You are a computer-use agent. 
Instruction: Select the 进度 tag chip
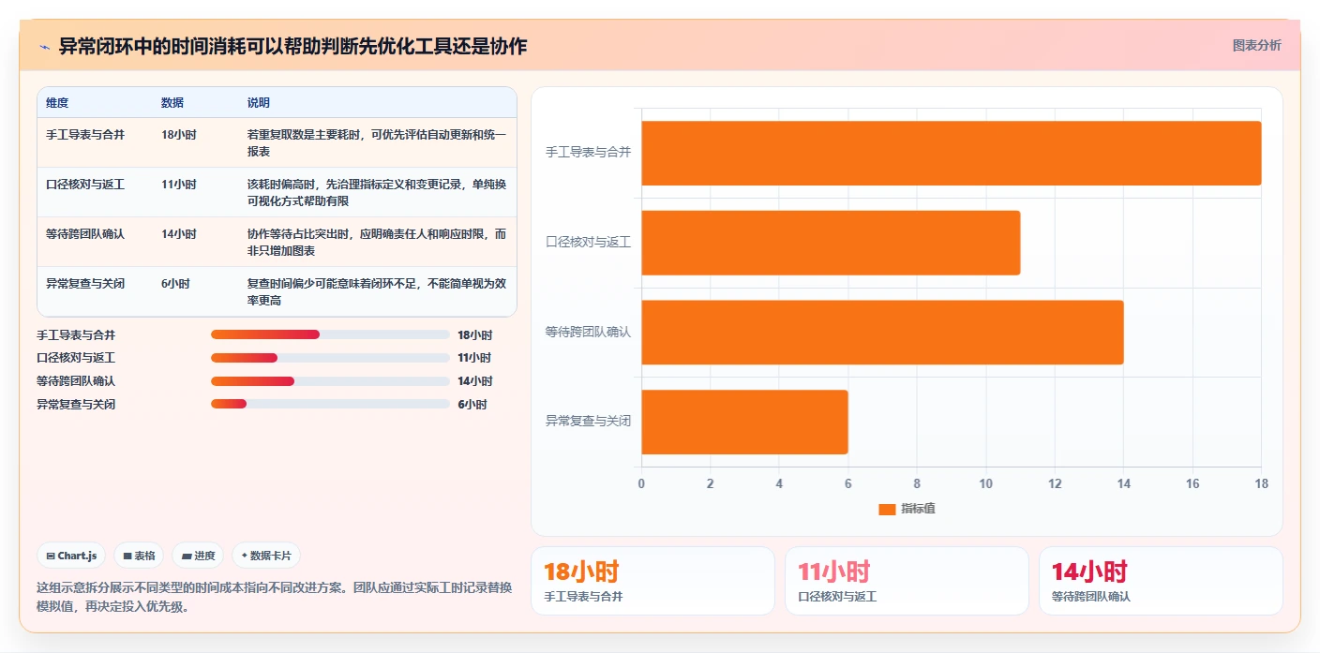click(x=198, y=556)
